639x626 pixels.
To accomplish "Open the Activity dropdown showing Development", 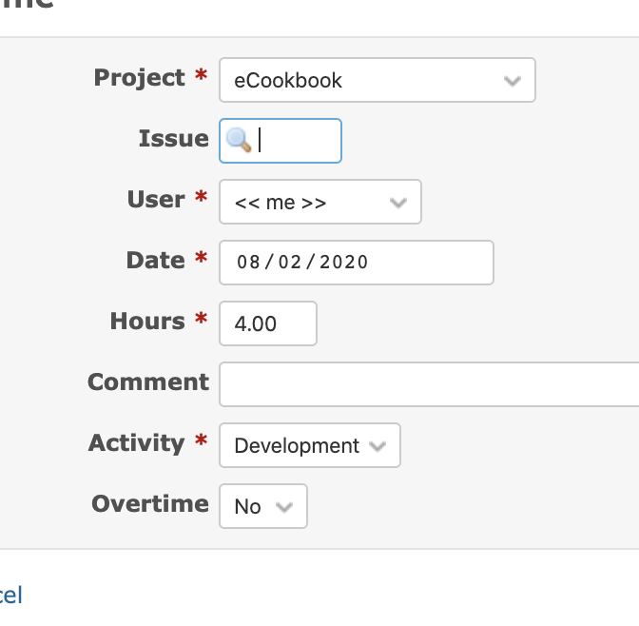I will (x=310, y=445).
